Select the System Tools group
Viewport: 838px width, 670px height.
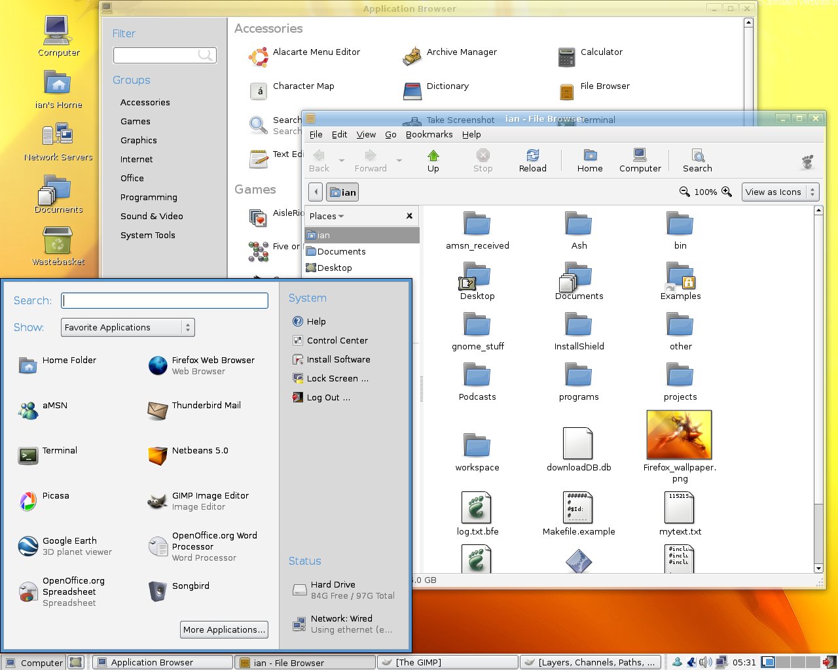point(147,235)
